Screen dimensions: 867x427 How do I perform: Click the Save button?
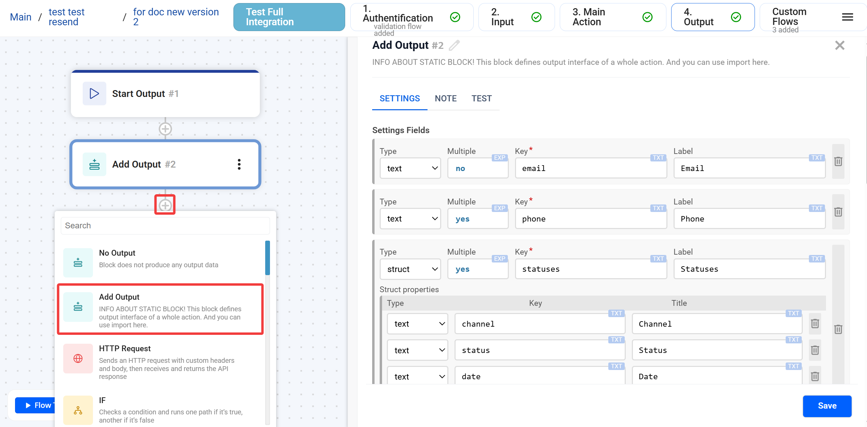(x=827, y=406)
